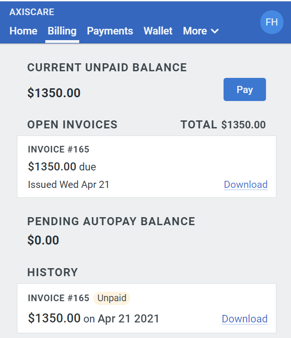This screenshot has width=291, height=338.
Task: Click the HISTORY section heading
Action: 52,272
